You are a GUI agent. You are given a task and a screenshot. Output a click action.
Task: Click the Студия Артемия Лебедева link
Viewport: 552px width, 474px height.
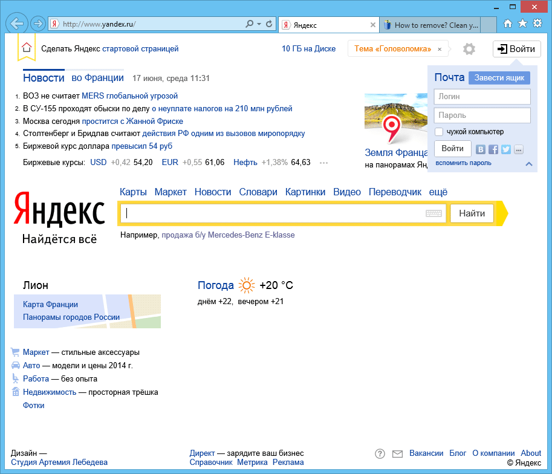tap(59, 462)
